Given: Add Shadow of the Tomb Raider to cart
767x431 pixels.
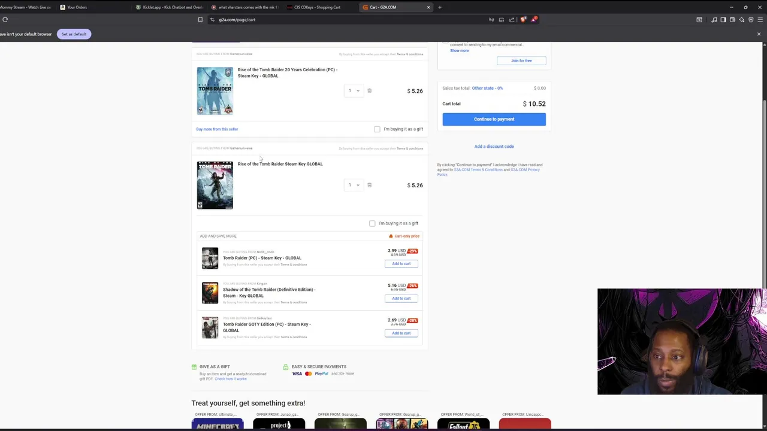Looking at the screenshot, I should coord(401,298).
